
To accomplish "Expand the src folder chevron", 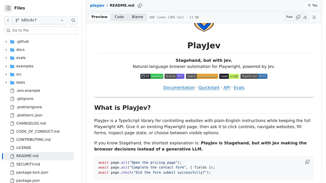I will (x=6, y=74).
